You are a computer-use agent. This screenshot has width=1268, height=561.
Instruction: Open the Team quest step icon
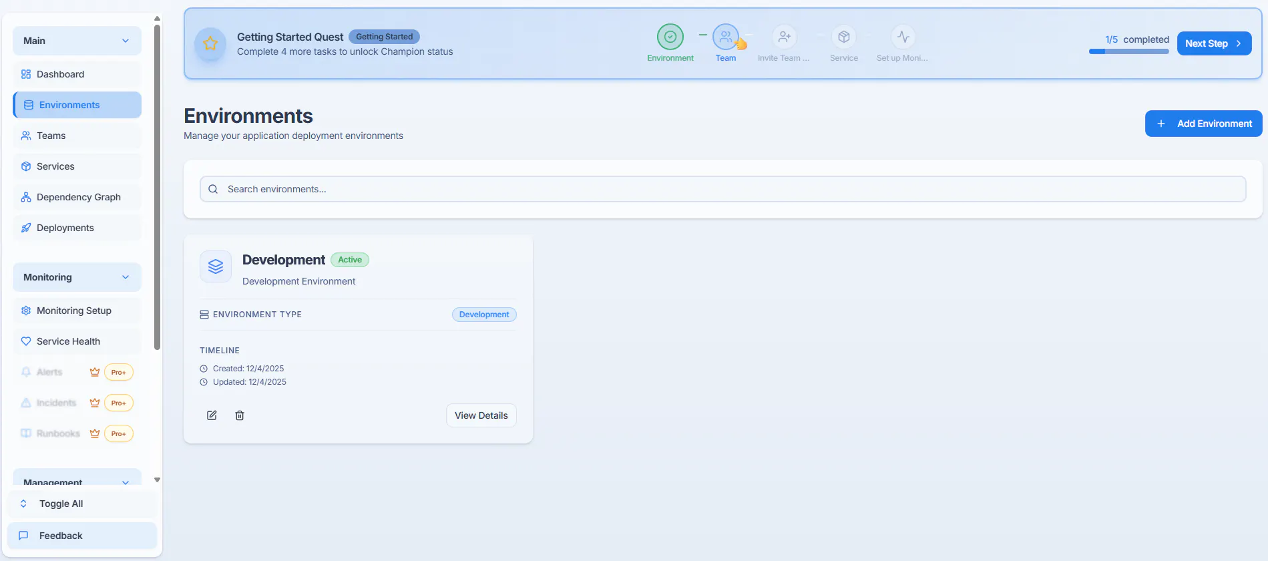click(x=726, y=37)
